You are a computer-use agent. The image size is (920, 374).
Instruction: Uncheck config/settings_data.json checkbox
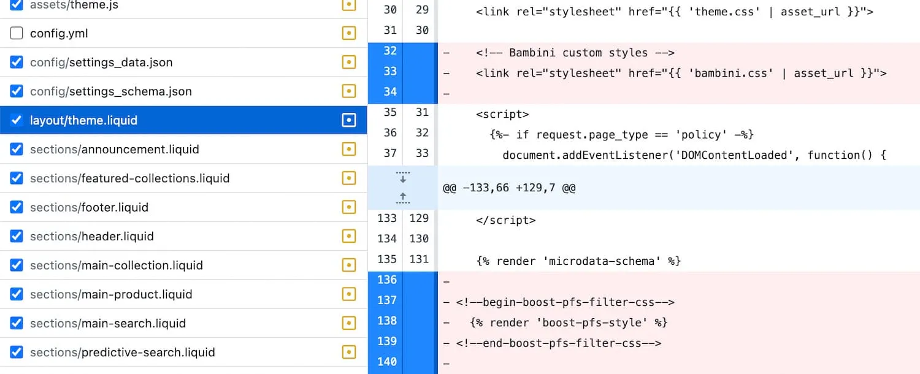pos(17,62)
